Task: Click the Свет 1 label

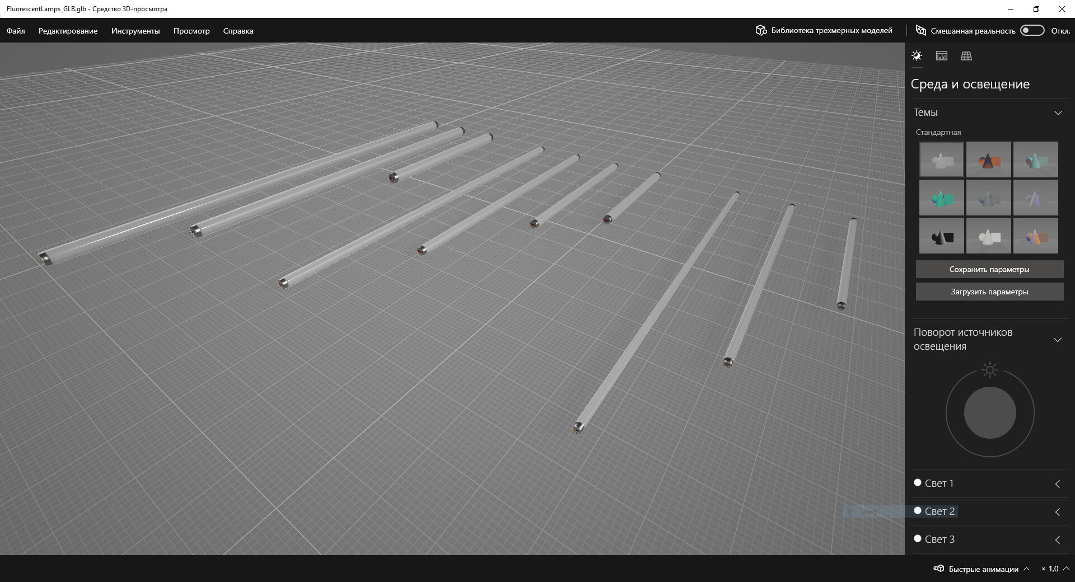Action: point(939,483)
